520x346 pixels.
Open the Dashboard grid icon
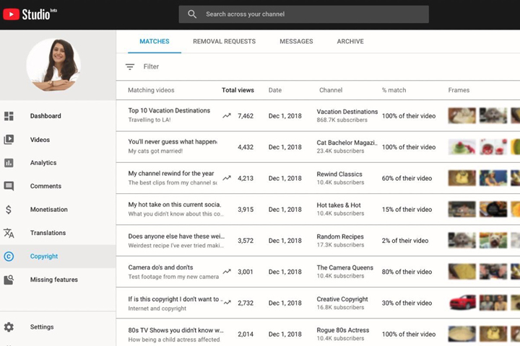click(x=9, y=116)
